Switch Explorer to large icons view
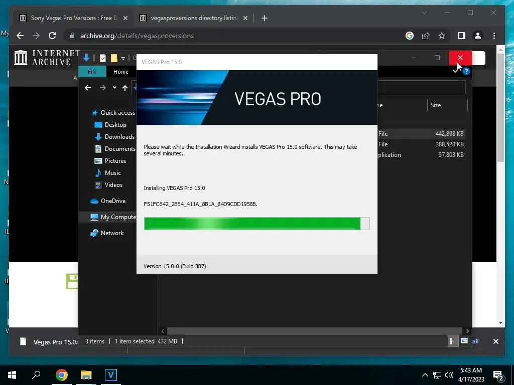The height and width of the screenshot is (385, 514). 464,341
